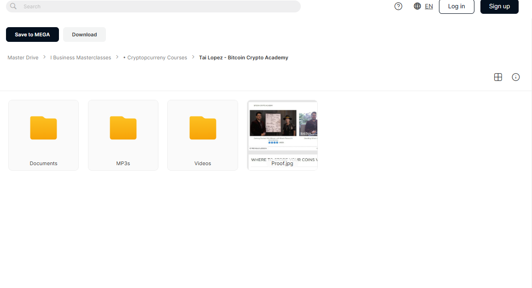Click the MP3s folder label

(123, 163)
